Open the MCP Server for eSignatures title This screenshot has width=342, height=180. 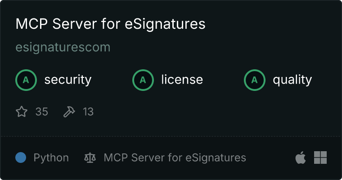pyautogui.click(x=110, y=24)
